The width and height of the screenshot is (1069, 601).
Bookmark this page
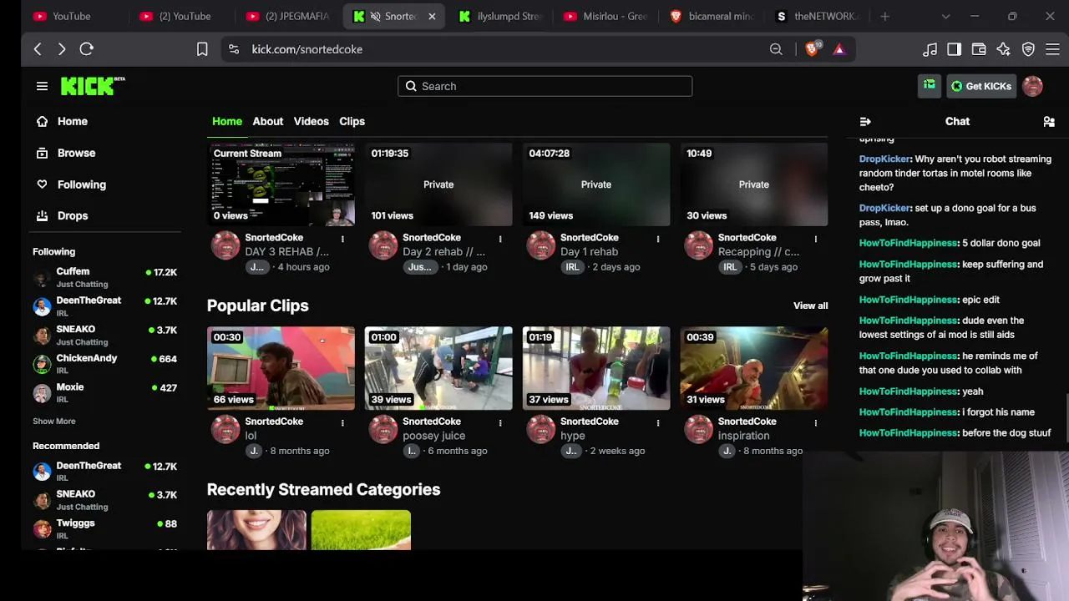(202, 49)
